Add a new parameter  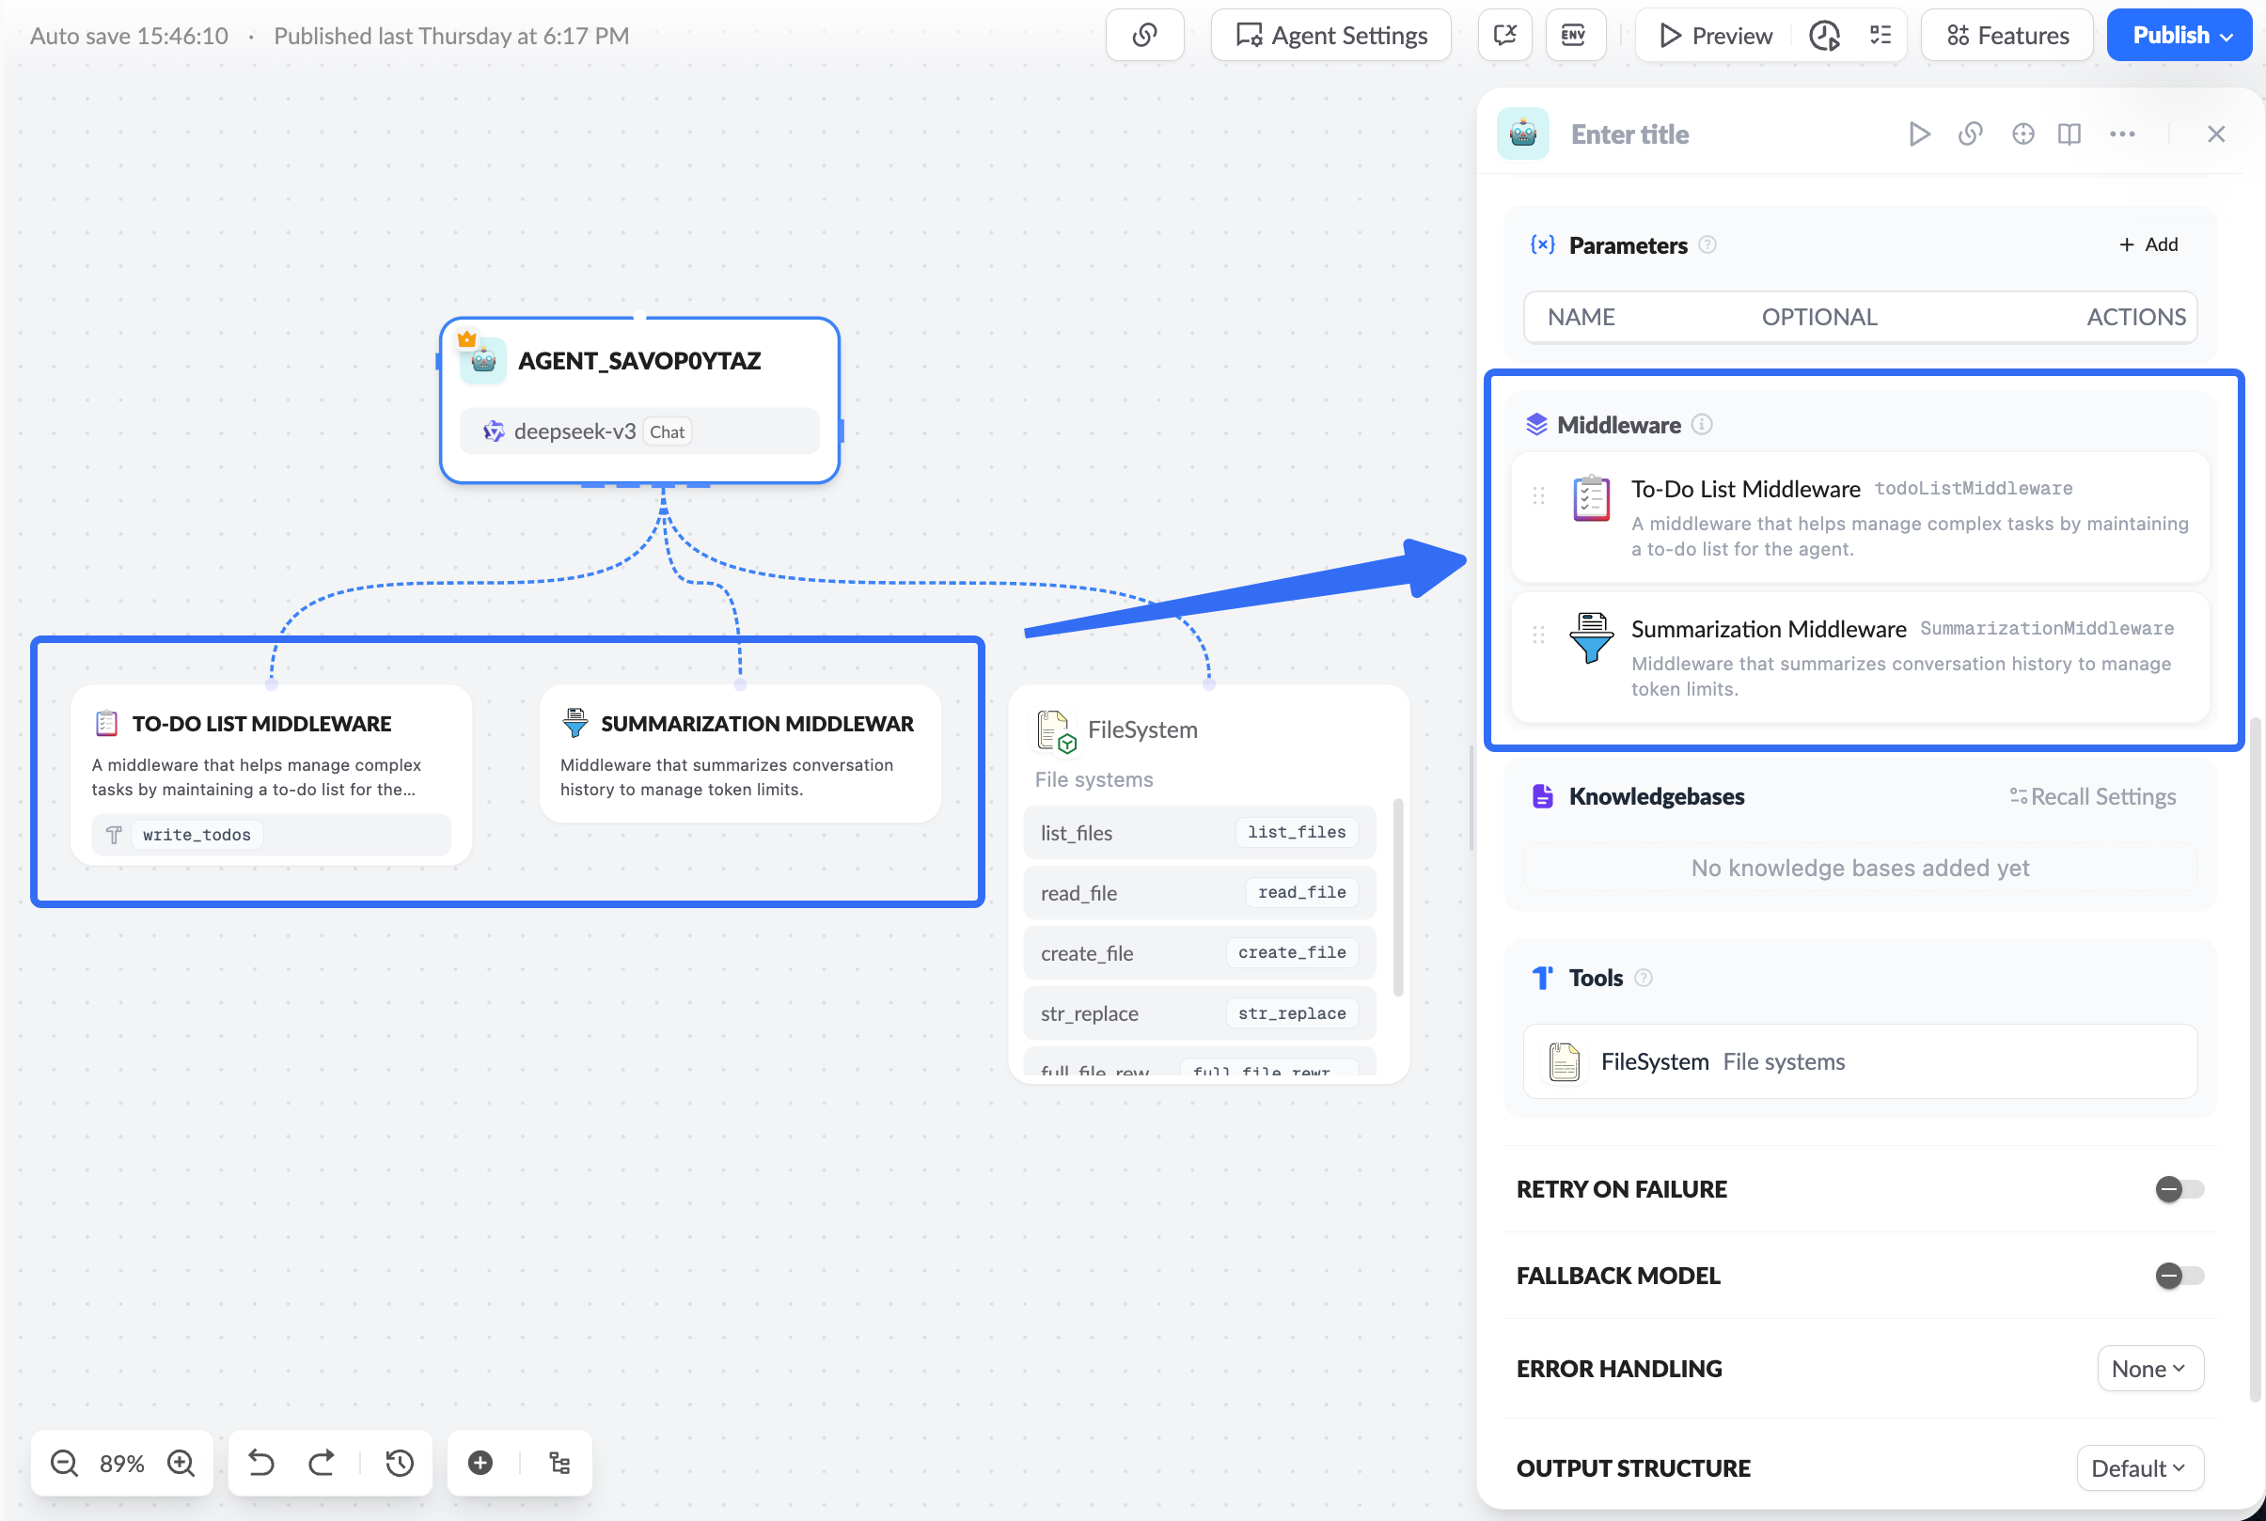2148,244
